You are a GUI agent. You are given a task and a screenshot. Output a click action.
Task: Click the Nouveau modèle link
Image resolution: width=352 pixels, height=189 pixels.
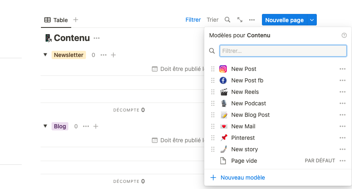(242, 178)
